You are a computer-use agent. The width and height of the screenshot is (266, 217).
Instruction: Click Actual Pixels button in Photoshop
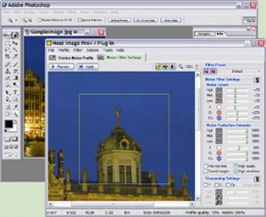[119, 20]
